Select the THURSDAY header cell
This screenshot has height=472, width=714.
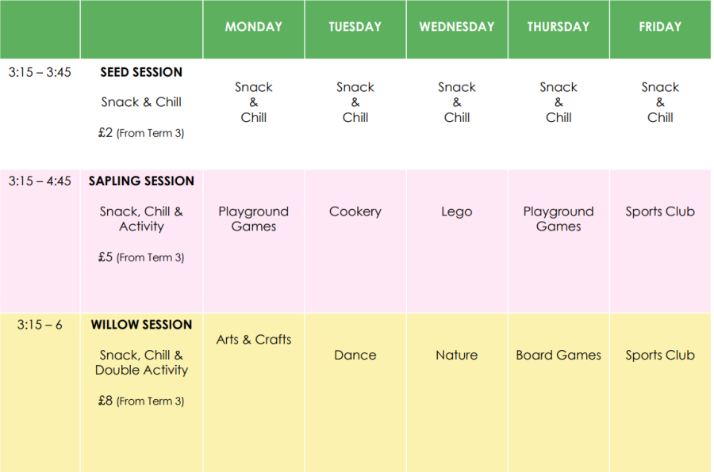point(558,27)
